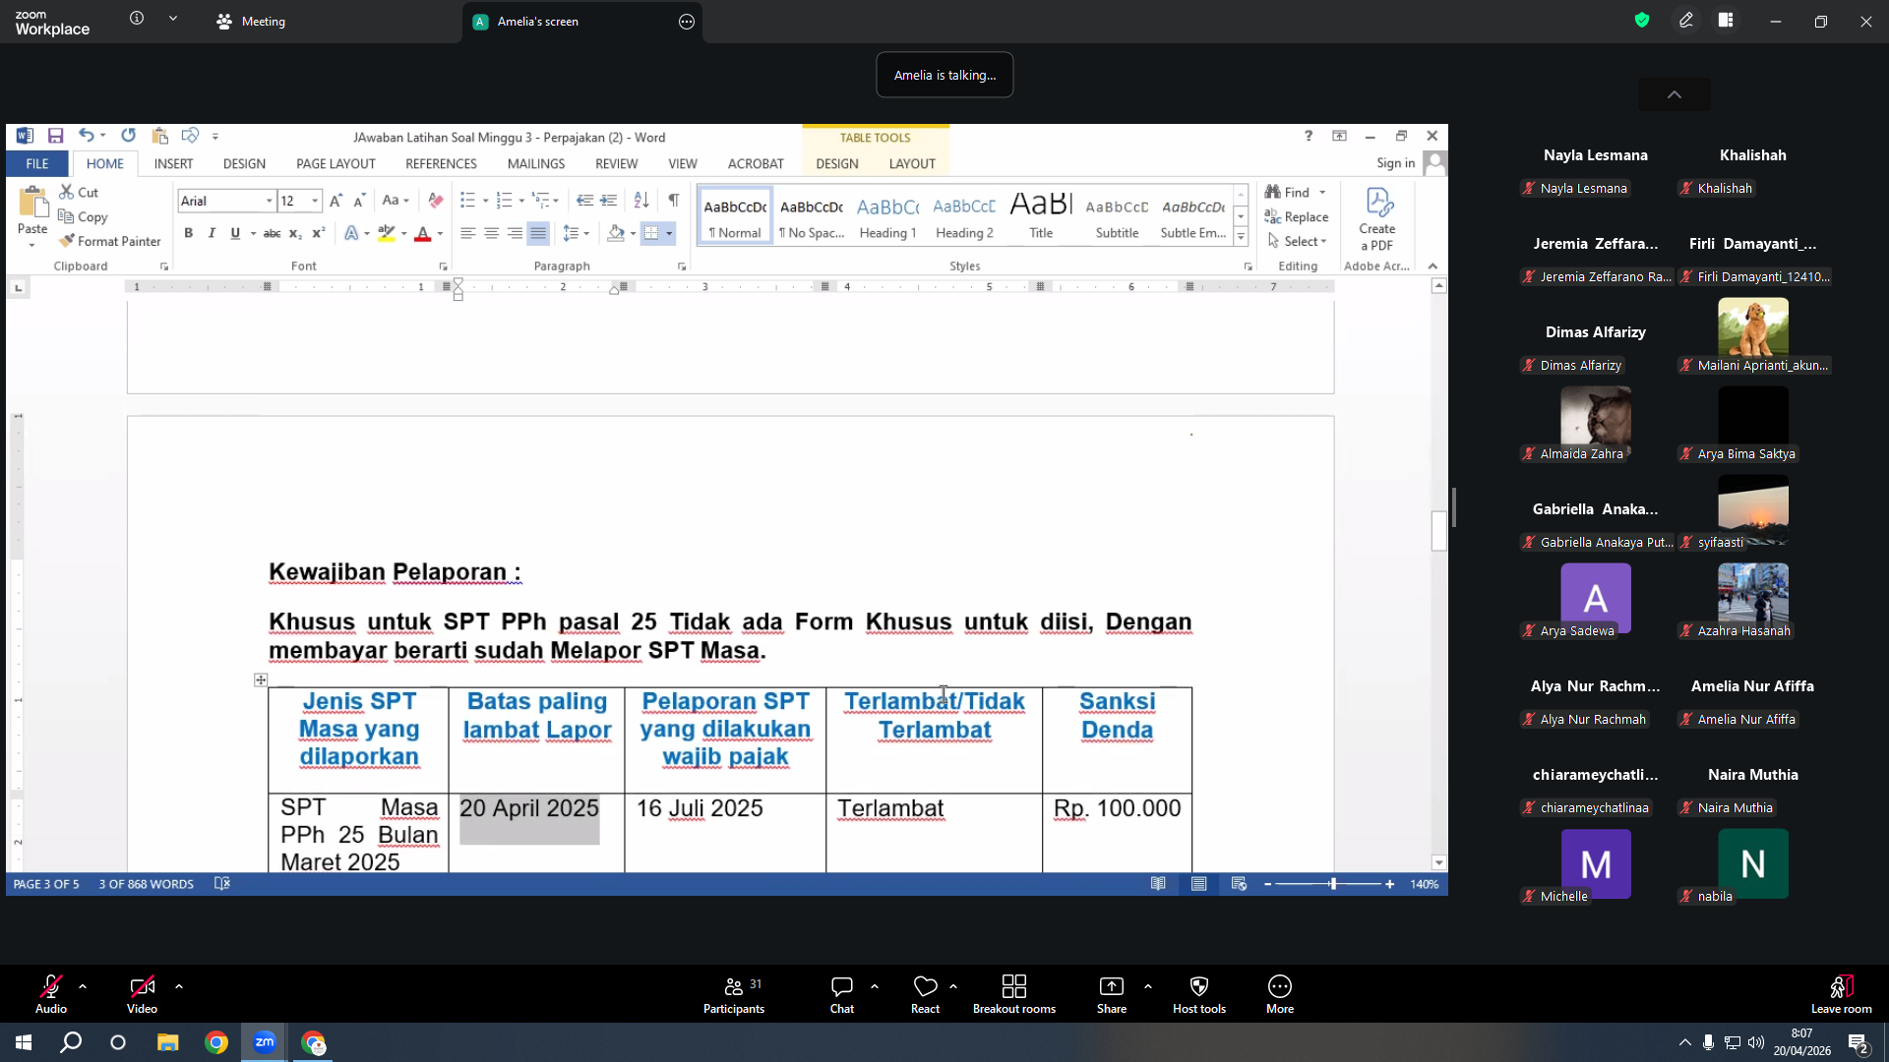Click the text highlight color swatch
This screenshot has height=1062, width=1889.
[x=386, y=233]
